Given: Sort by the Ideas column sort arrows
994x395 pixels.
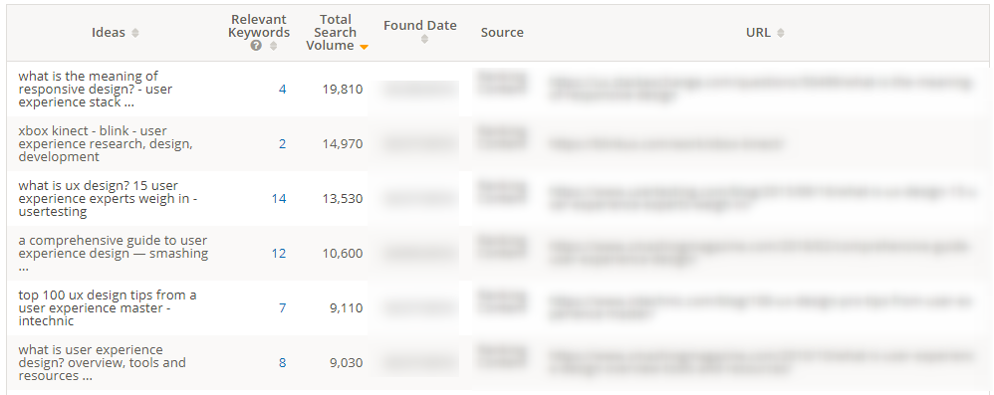Looking at the screenshot, I should pyautogui.click(x=135, y=33).
